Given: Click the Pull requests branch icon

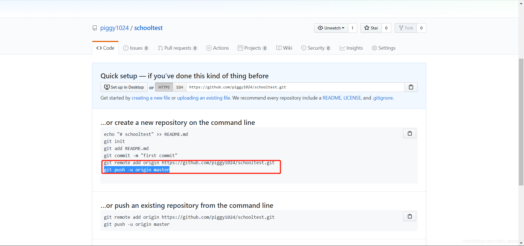Looking at the screenshot, I should tap(160, 48).
